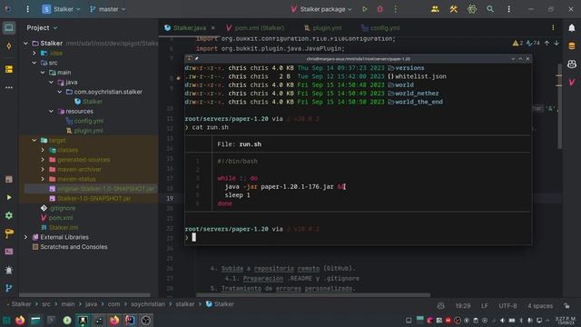
Task: Click the soychristian breadcrumb
Action: point(148,304)
